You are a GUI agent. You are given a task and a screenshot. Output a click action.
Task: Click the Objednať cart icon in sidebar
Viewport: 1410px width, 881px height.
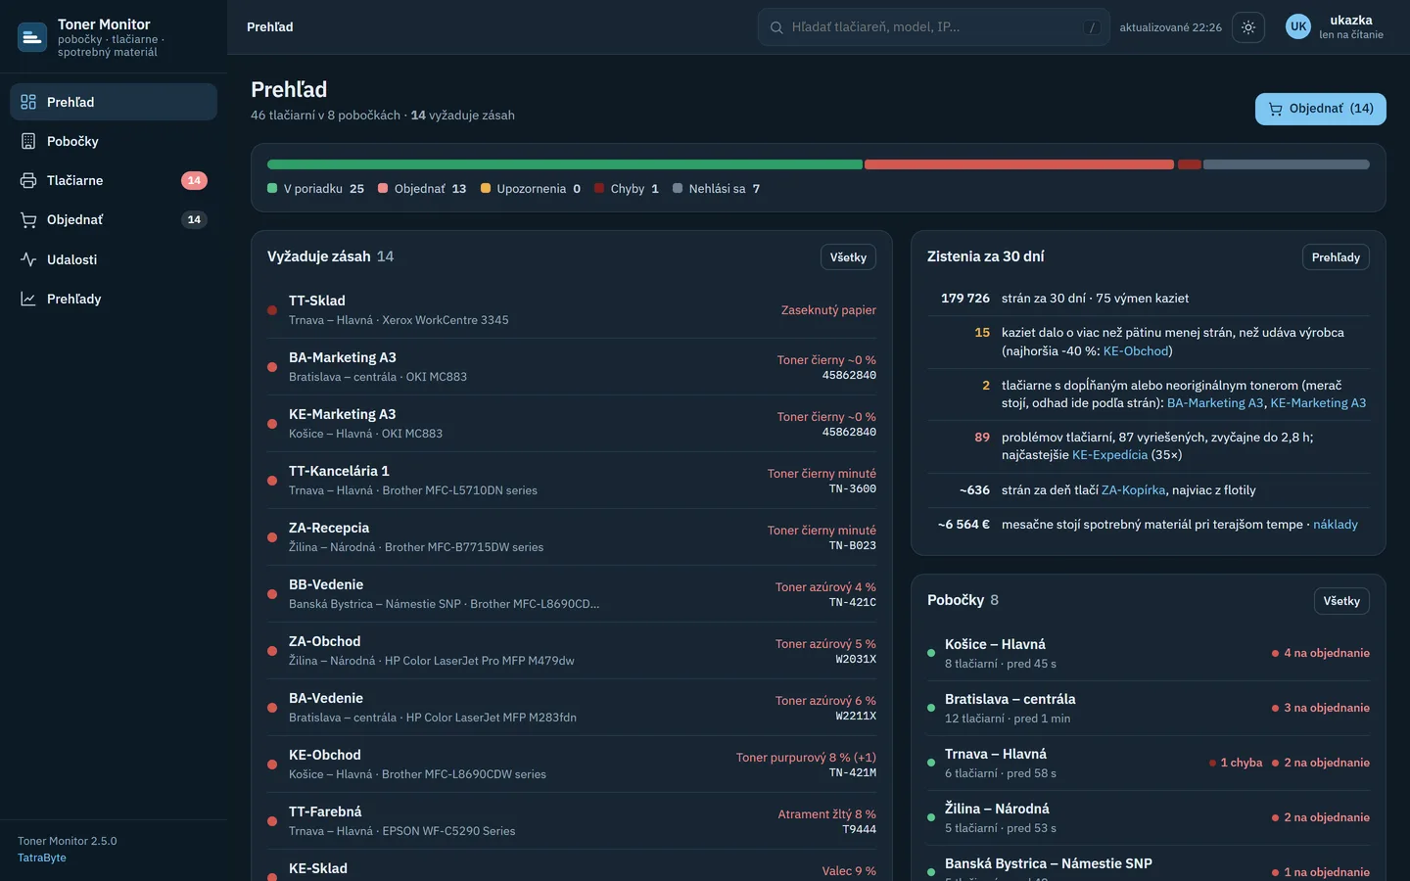click(x=28, y=220)
